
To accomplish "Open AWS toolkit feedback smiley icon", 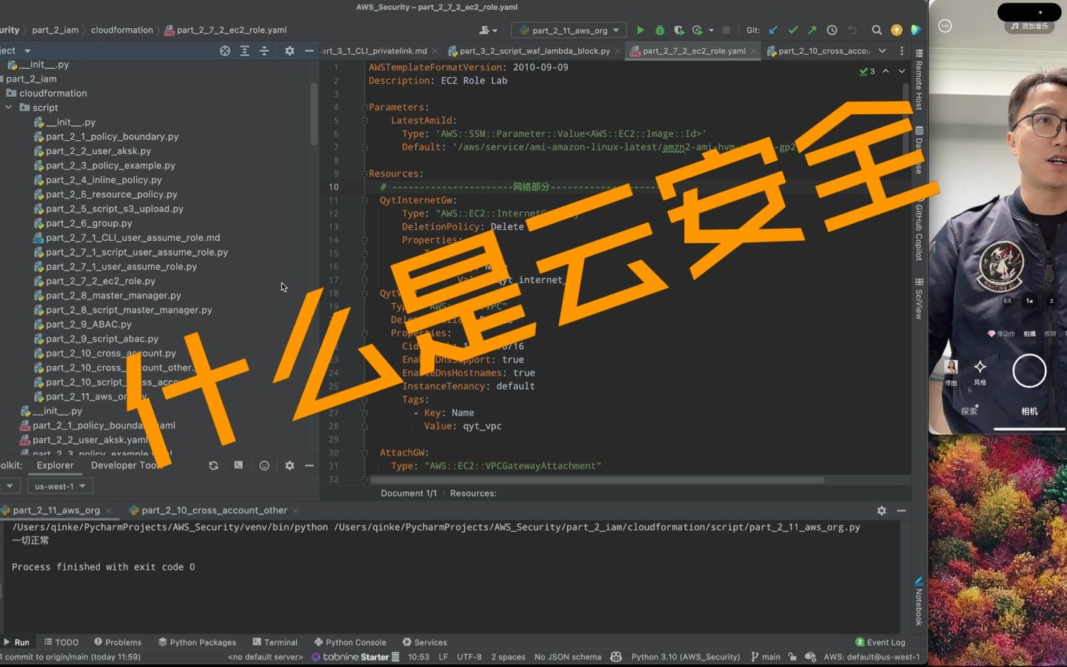I will pyautogui.click(x=264, y=465).
